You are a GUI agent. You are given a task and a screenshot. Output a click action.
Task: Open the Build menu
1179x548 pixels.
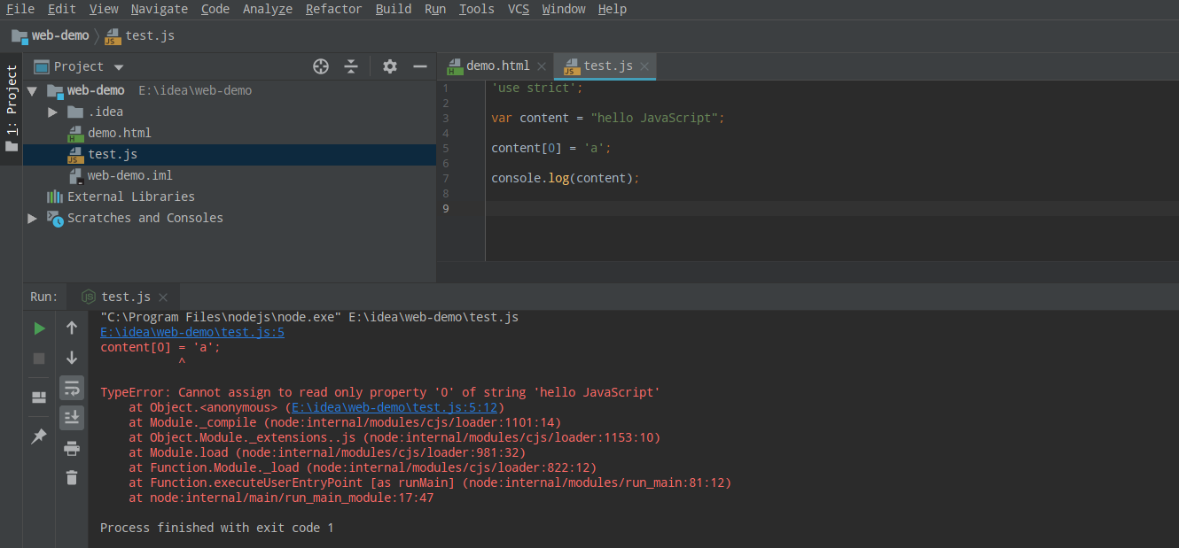(x=394, y=9)
